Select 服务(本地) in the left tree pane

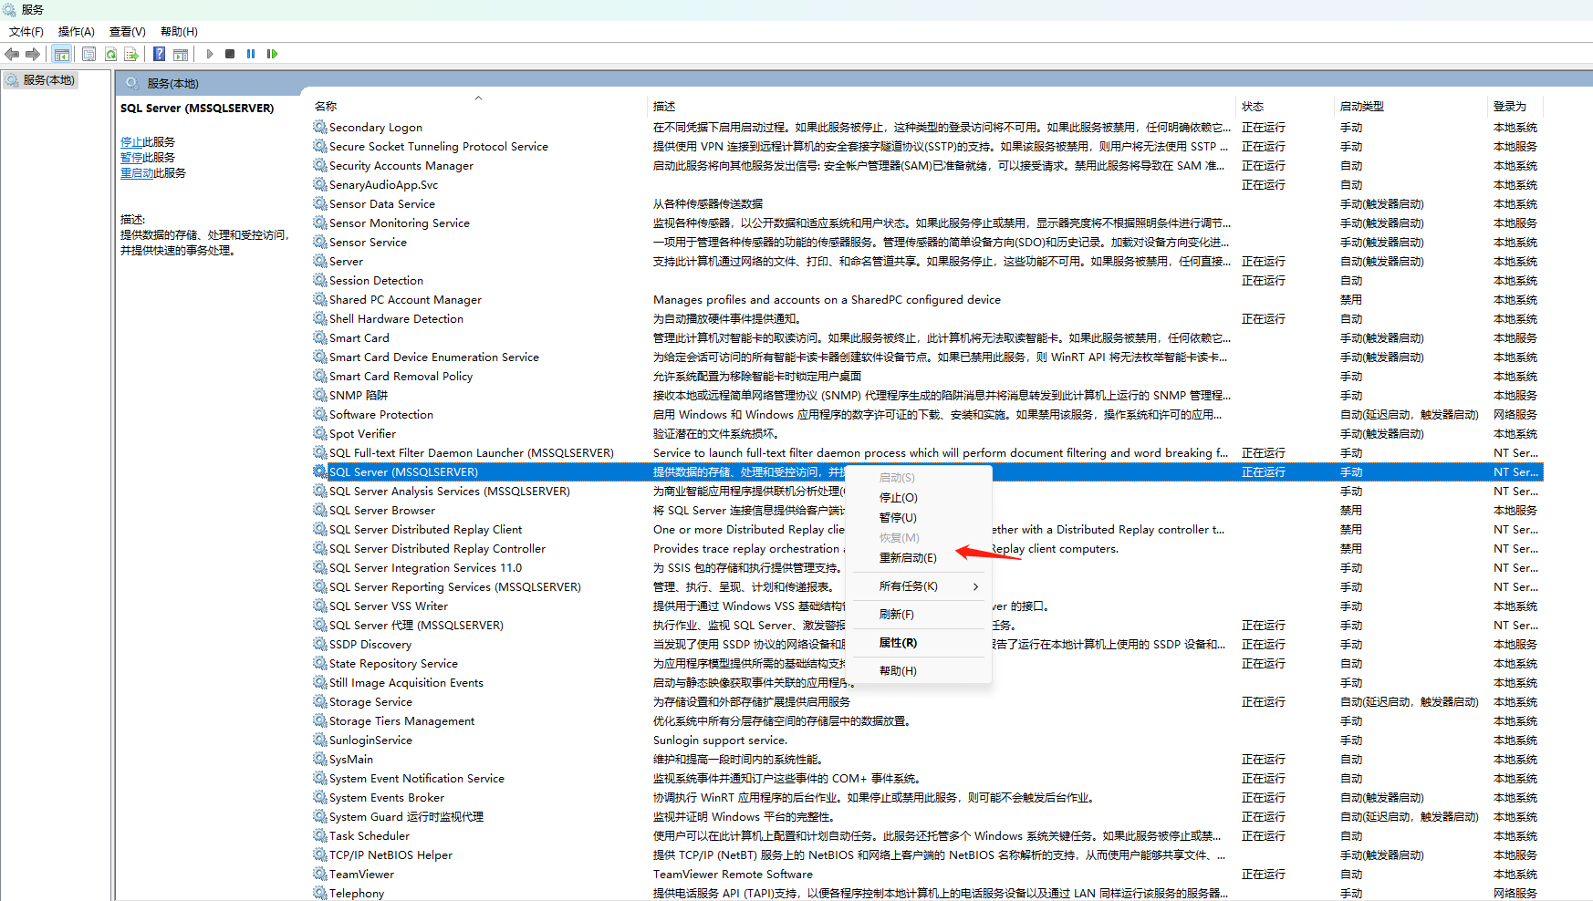[47, 79]
